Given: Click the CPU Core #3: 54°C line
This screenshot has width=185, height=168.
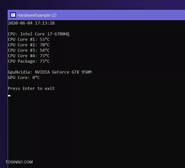Looking at the screenshot, I should (29, 50).
